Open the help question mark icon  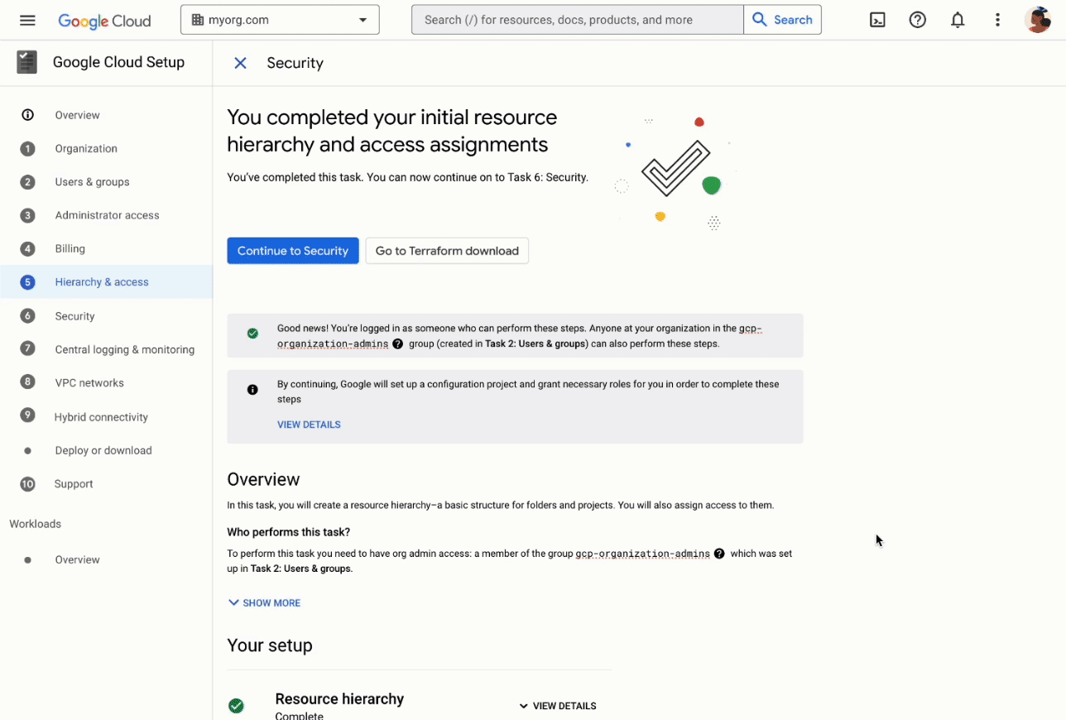[x=917, y=20]
